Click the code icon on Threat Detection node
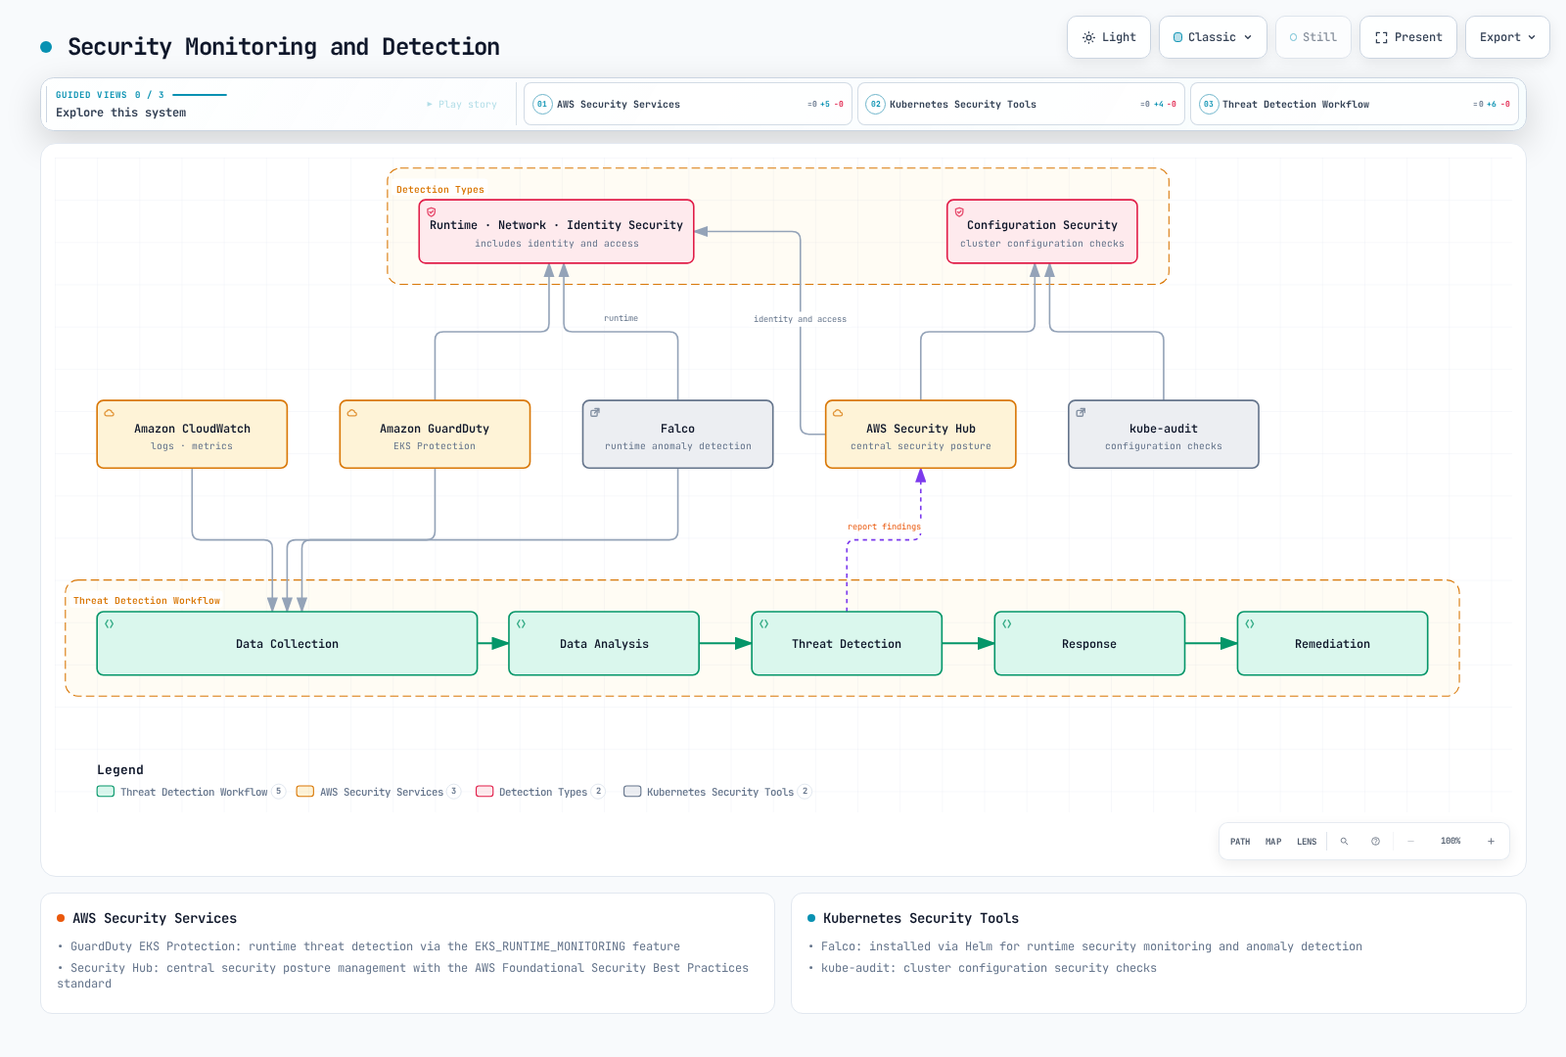This screenshot has width=1566, height=1057. 764,624
